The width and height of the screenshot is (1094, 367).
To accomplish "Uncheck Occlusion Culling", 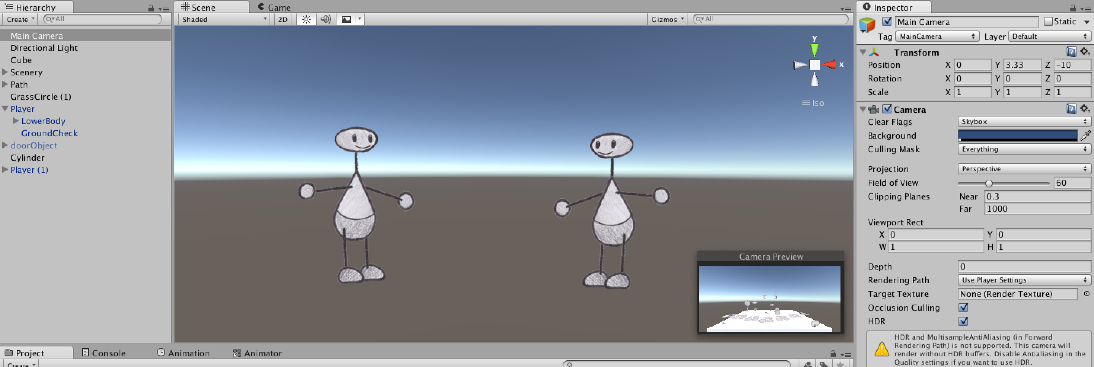I will (963, 308).
